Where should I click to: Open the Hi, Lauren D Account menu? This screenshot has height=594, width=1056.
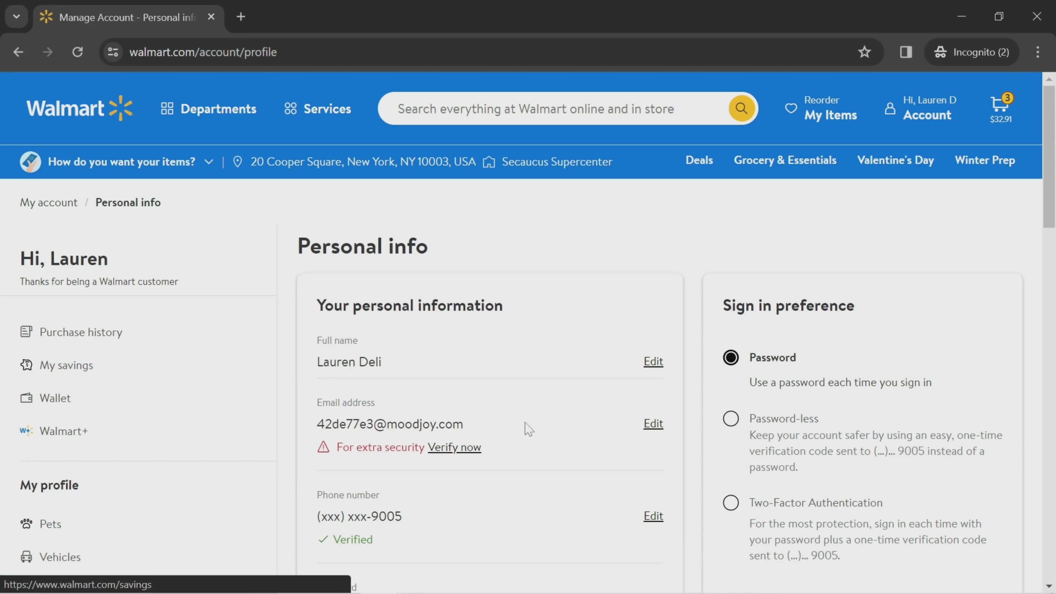[920, 108]
